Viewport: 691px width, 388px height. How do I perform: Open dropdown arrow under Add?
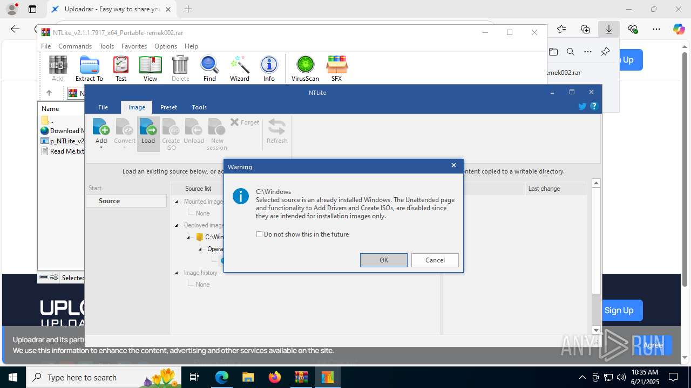tap(101, 148)
